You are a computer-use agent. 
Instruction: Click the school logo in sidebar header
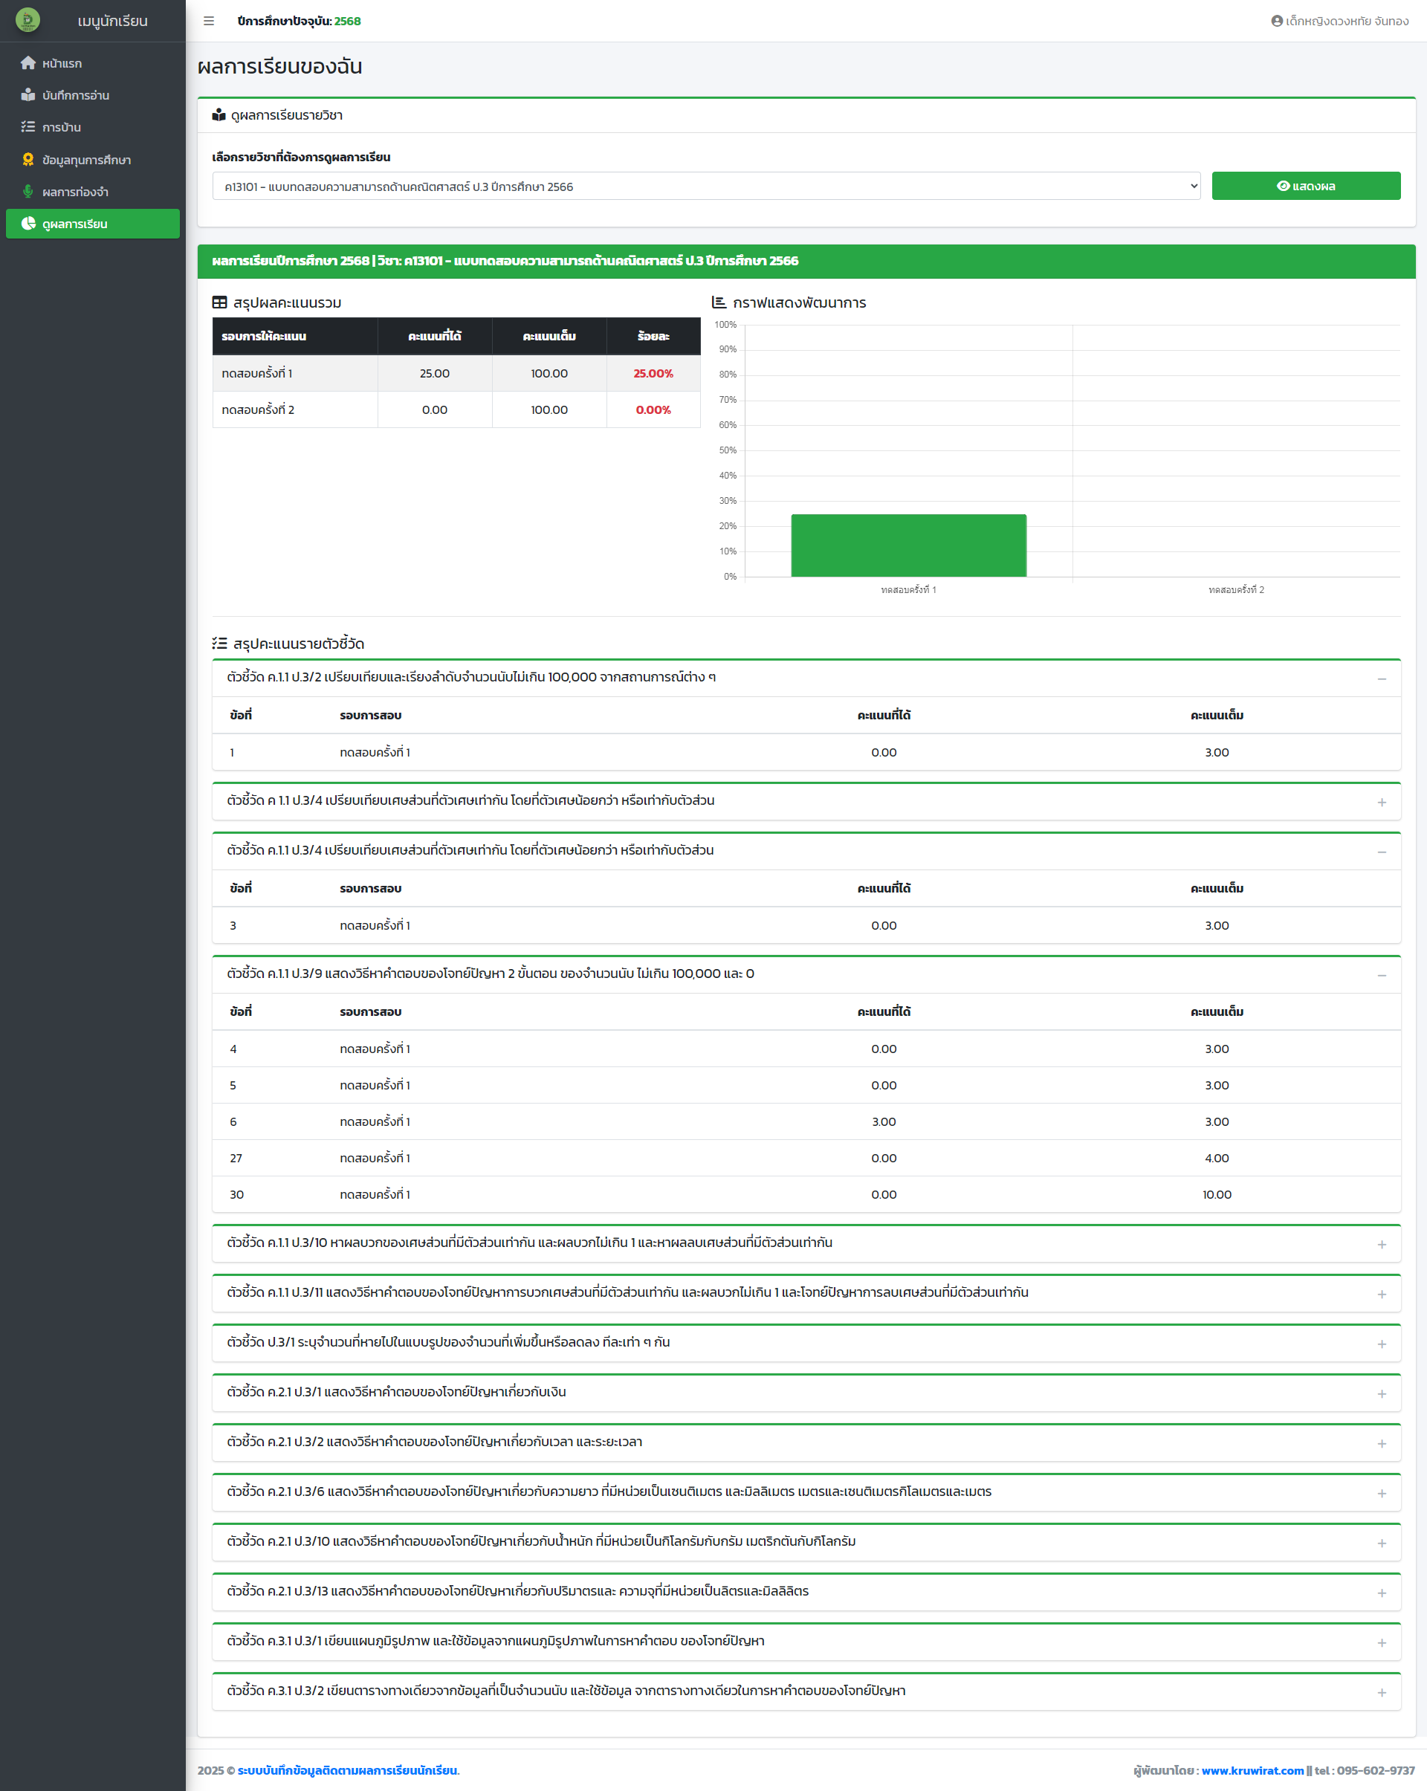[27, 20]
